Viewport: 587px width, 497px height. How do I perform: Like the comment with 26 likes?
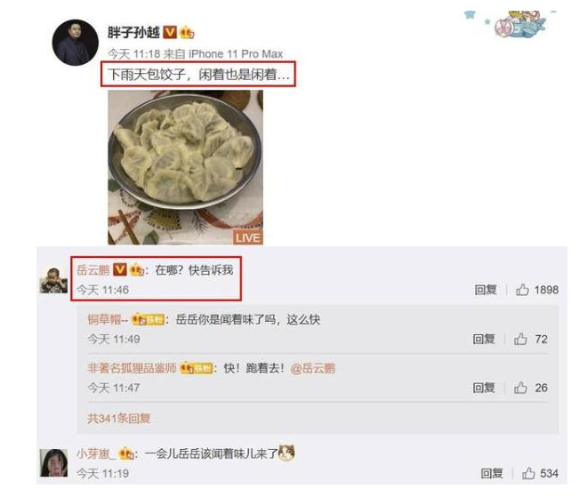pos(520,388)
